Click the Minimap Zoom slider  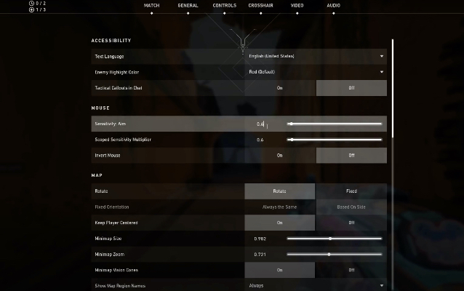point(335,255)
